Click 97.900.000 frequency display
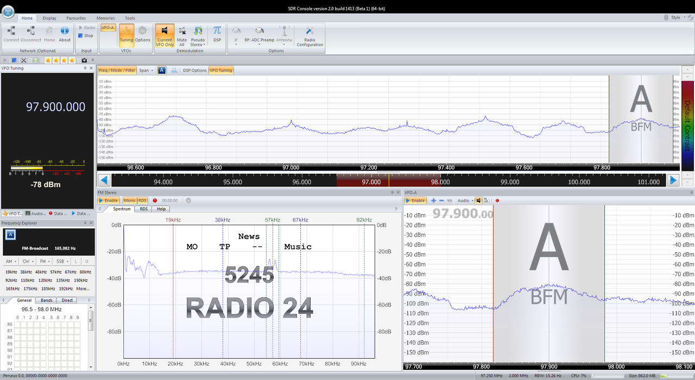This screenshot has height=380, width=695. pyautogui.click(x=56, y=107)
